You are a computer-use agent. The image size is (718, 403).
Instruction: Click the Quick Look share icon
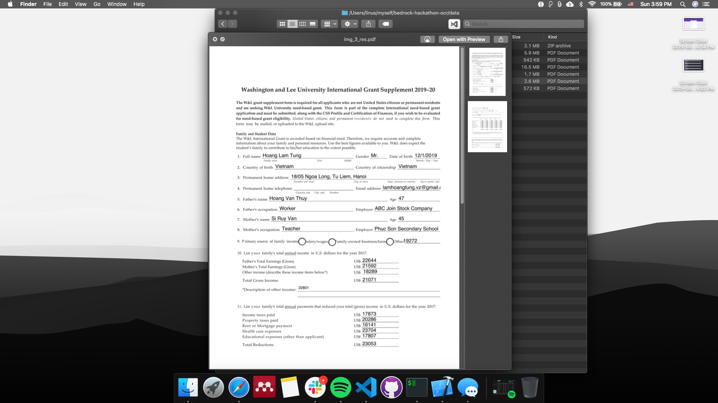click(501, 39)
